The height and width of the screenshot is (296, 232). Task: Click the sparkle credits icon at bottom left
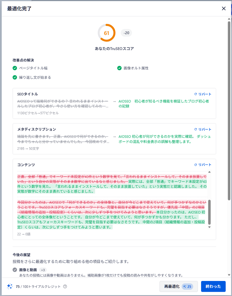coord(10,286)
